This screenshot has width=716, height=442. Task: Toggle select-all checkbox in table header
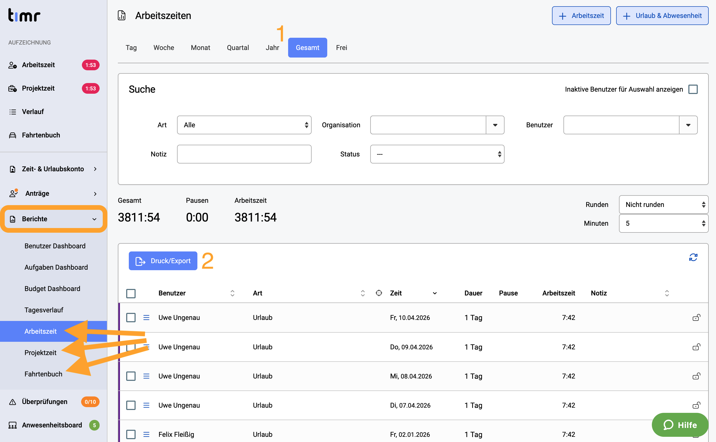131,293
